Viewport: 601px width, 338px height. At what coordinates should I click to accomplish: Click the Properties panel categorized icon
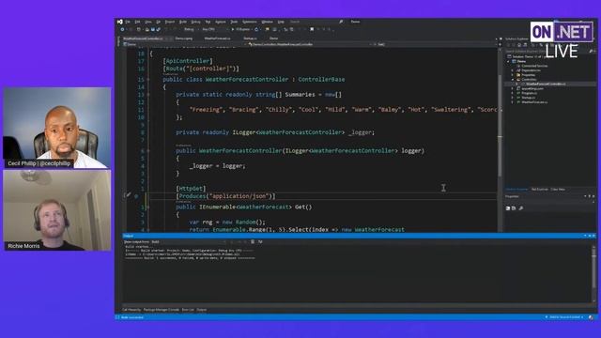tap(508, 208)
